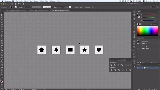Viewport: 160px width, 90px height.
Task: Select the Selection tool in the toolbox
Action: 2,13
